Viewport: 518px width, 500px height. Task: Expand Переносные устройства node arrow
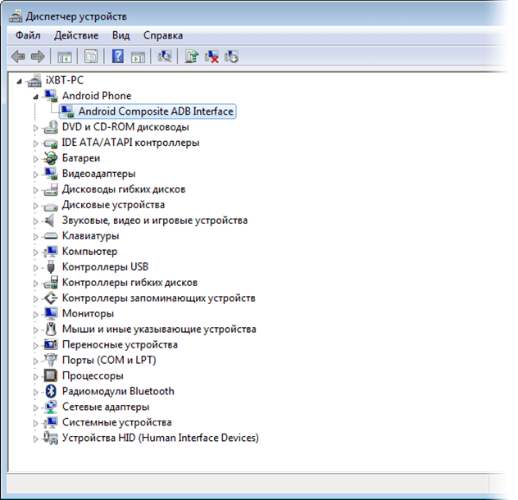36,345
